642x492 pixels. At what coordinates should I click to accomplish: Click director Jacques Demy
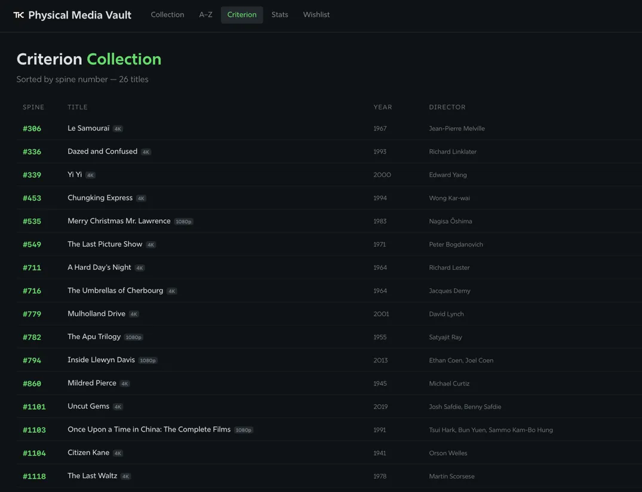pyautogui.click(x=450, y=291)
